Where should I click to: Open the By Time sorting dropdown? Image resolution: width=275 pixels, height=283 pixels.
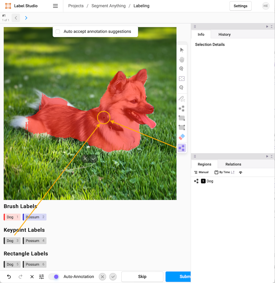224,172
